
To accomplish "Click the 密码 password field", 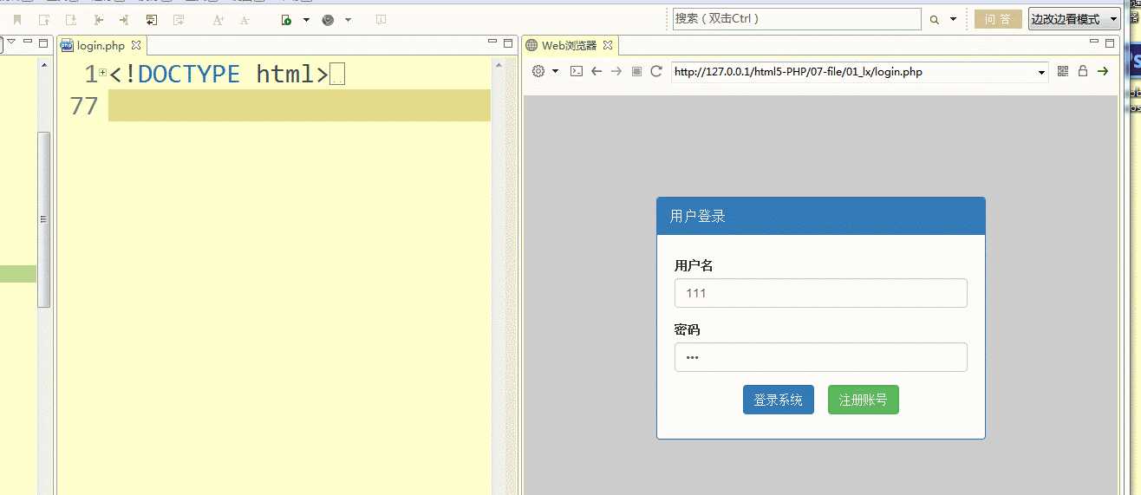I will [820, 357].
